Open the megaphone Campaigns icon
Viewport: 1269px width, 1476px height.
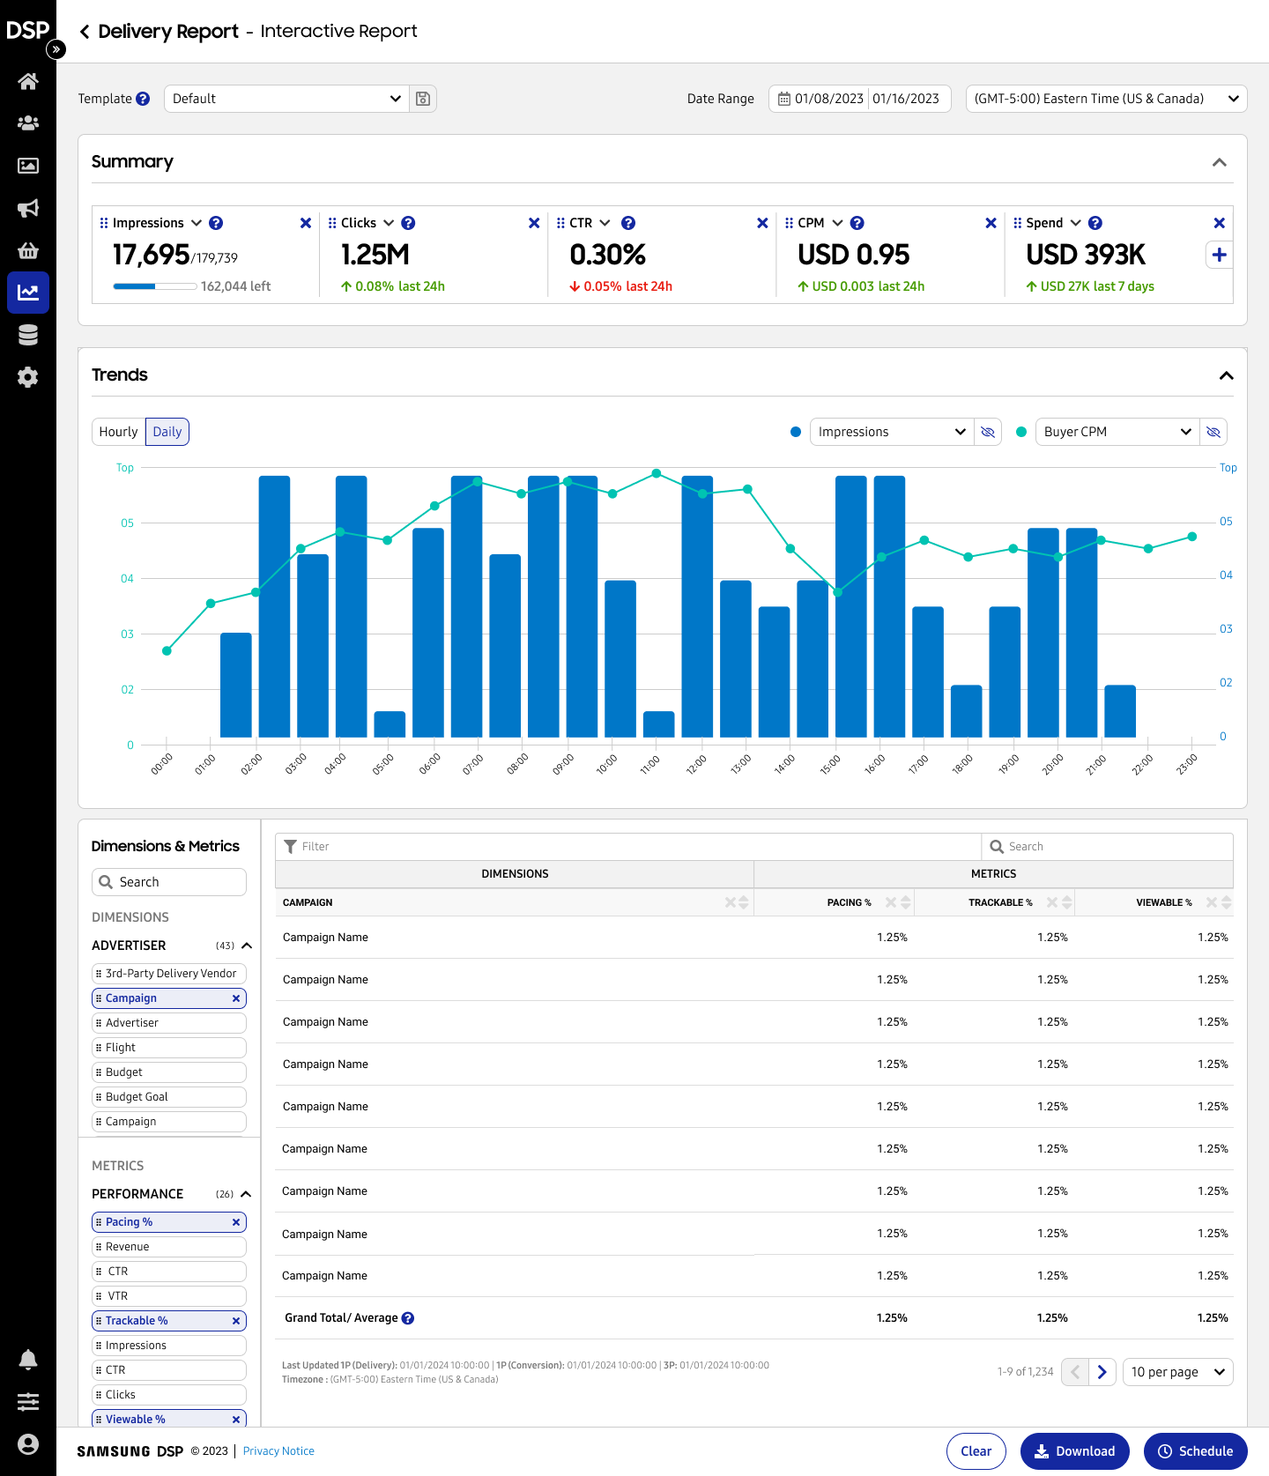pos(28,208)
